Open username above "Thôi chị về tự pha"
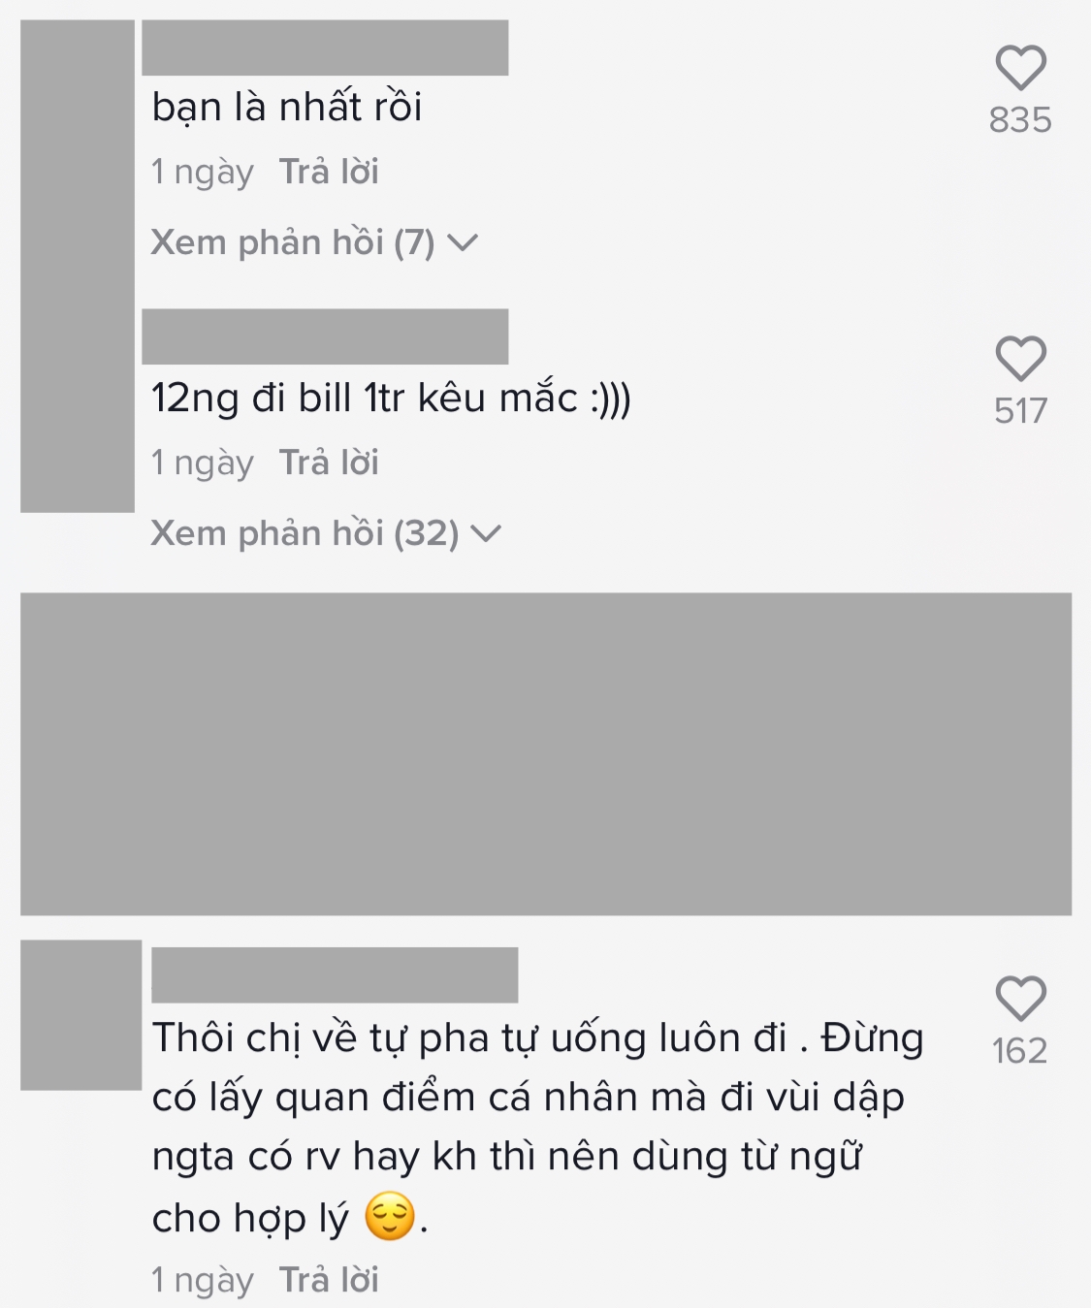1091x1308 pixels. coord(335,974)
